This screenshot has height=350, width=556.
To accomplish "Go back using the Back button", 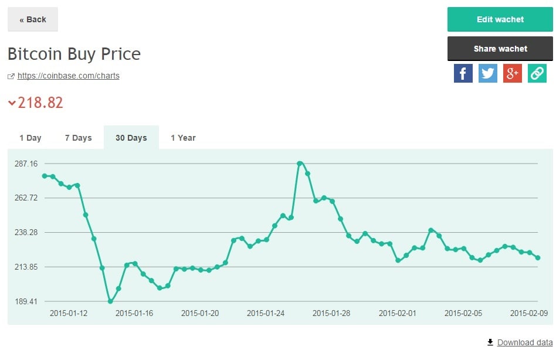I will (33, 19).
